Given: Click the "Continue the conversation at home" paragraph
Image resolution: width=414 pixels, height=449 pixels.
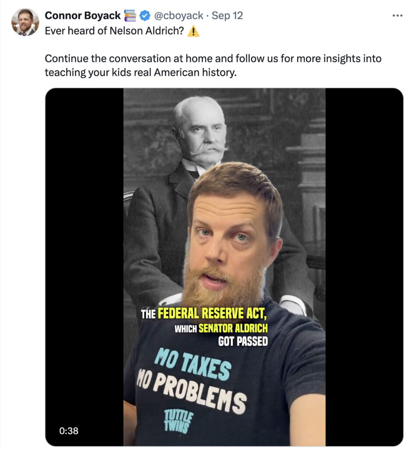Looking at the screenshot, I should pos(213,65).
